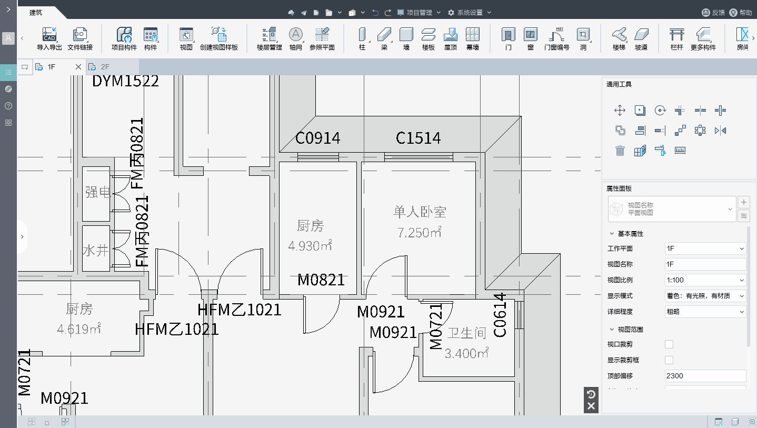Open the 导入导出 CAD import/export tool

click(49, 39)
